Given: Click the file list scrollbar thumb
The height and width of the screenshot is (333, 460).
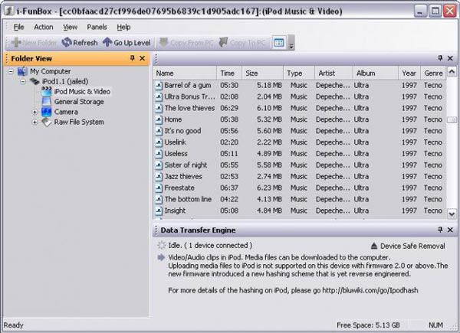Looking at the screenshot, I should 452,119.
